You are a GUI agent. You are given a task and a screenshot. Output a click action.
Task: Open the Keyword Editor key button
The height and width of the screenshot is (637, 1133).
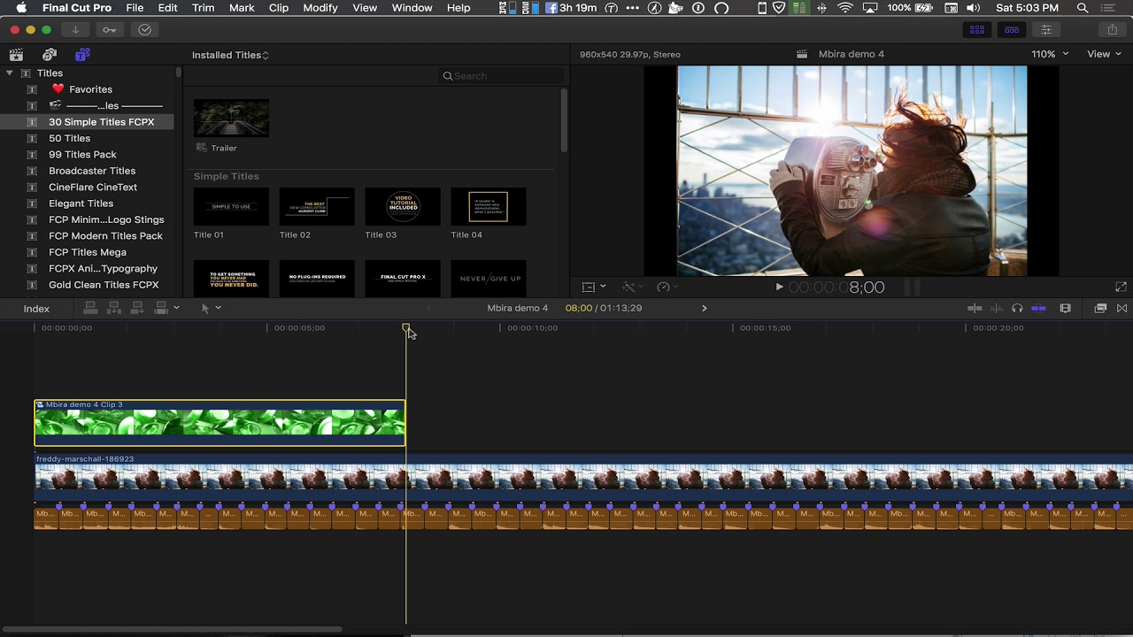coord(110,29)
